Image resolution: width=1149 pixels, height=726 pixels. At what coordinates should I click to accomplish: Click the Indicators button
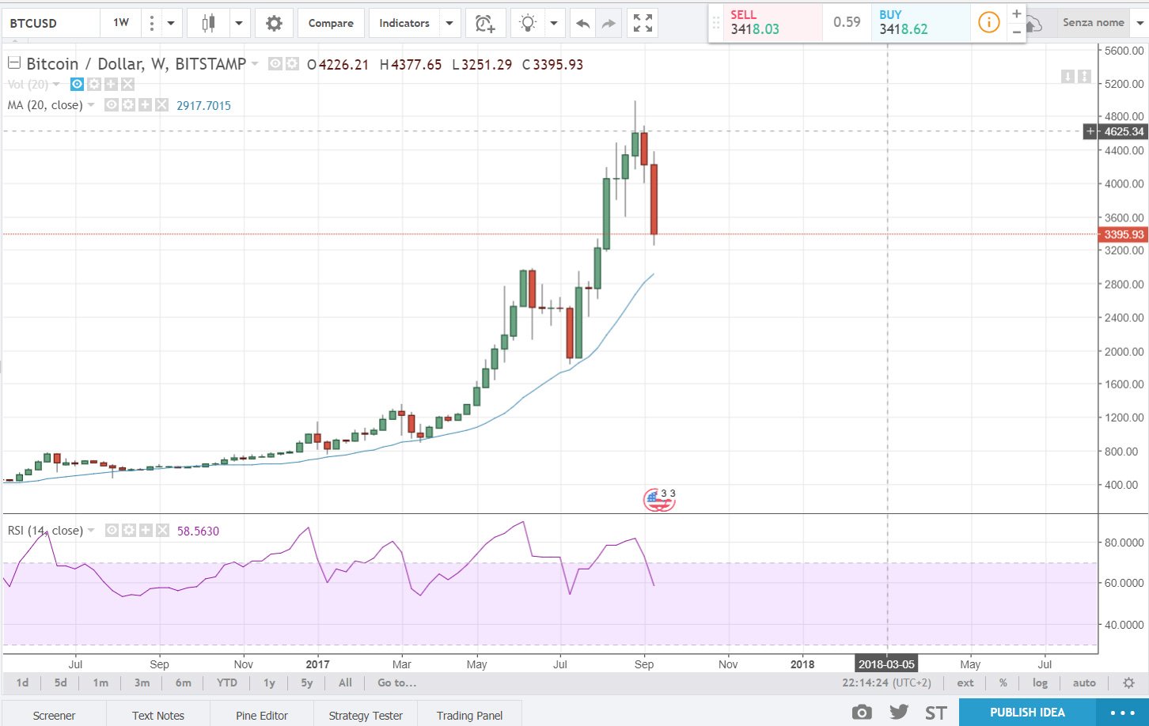[x=404, y=24]
